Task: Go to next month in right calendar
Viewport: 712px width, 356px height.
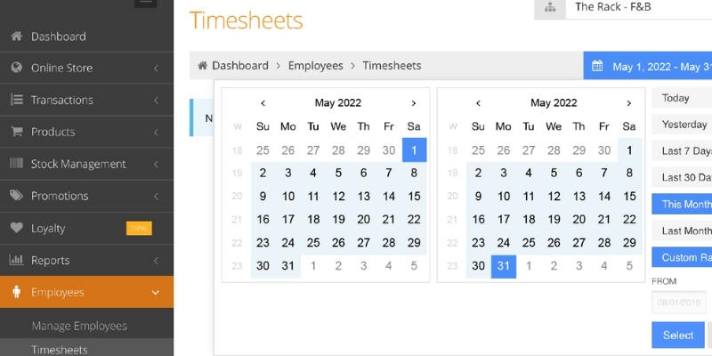Action: coord(629,103)
